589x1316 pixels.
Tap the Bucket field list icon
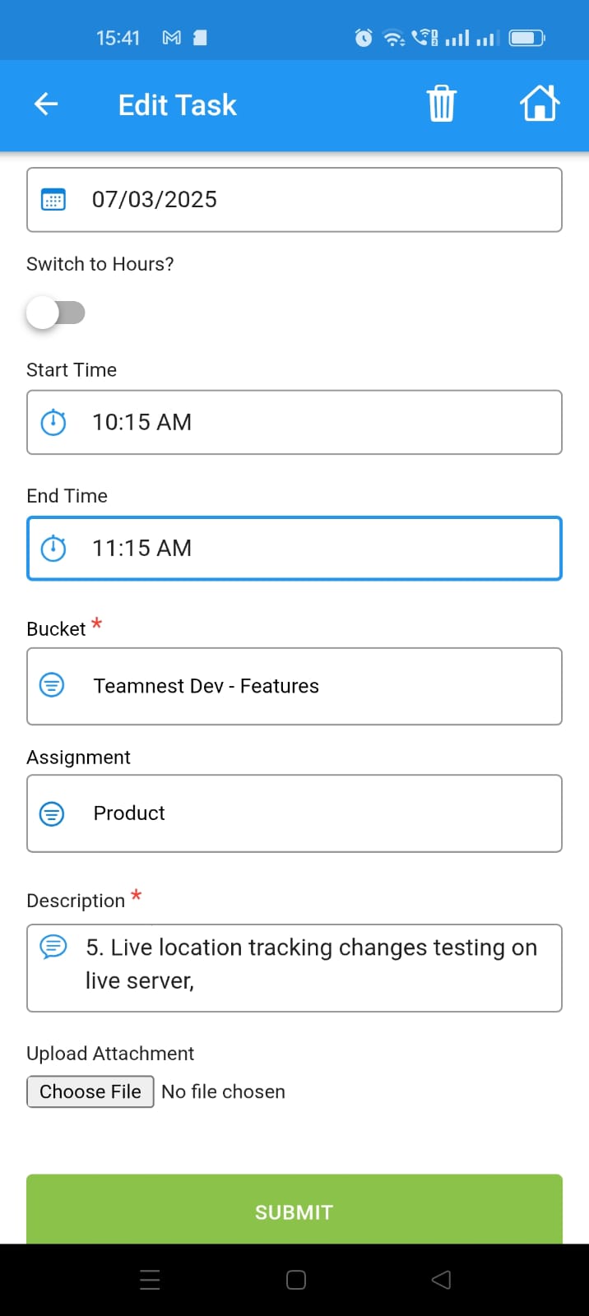(52, 685)
